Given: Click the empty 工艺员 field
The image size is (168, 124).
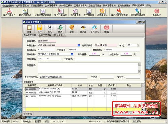Looking at the screenshot, I should 107,77.
